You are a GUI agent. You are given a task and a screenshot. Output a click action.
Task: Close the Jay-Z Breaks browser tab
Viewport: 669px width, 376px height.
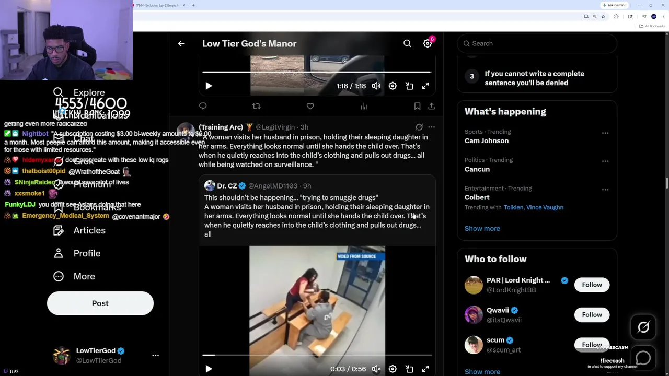click(x=183, y=5)
